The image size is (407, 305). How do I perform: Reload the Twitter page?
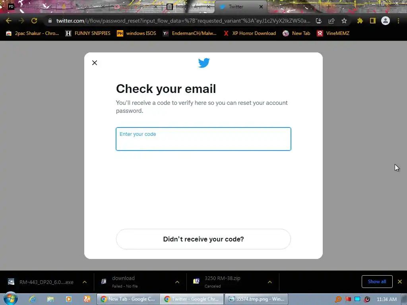click(x=34, y=21)
